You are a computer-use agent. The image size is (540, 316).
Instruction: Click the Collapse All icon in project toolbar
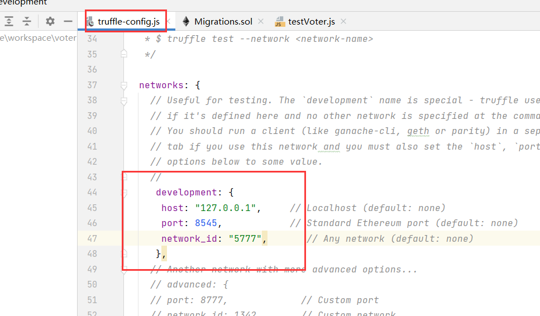pos(27,21)
